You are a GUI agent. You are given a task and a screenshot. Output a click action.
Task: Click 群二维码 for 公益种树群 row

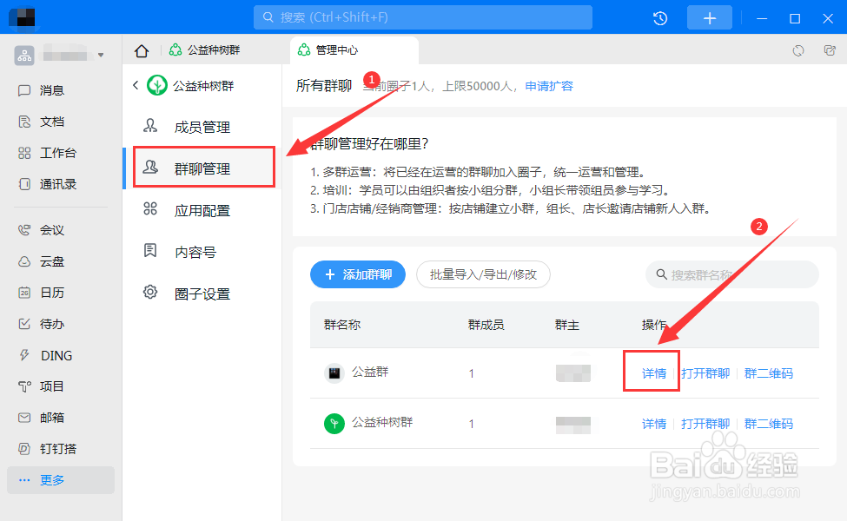(768, 424)
